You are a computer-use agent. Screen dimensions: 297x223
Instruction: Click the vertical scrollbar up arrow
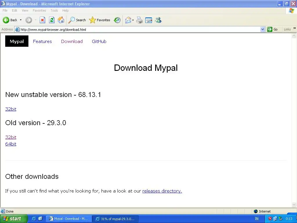(x=294, y=35)
